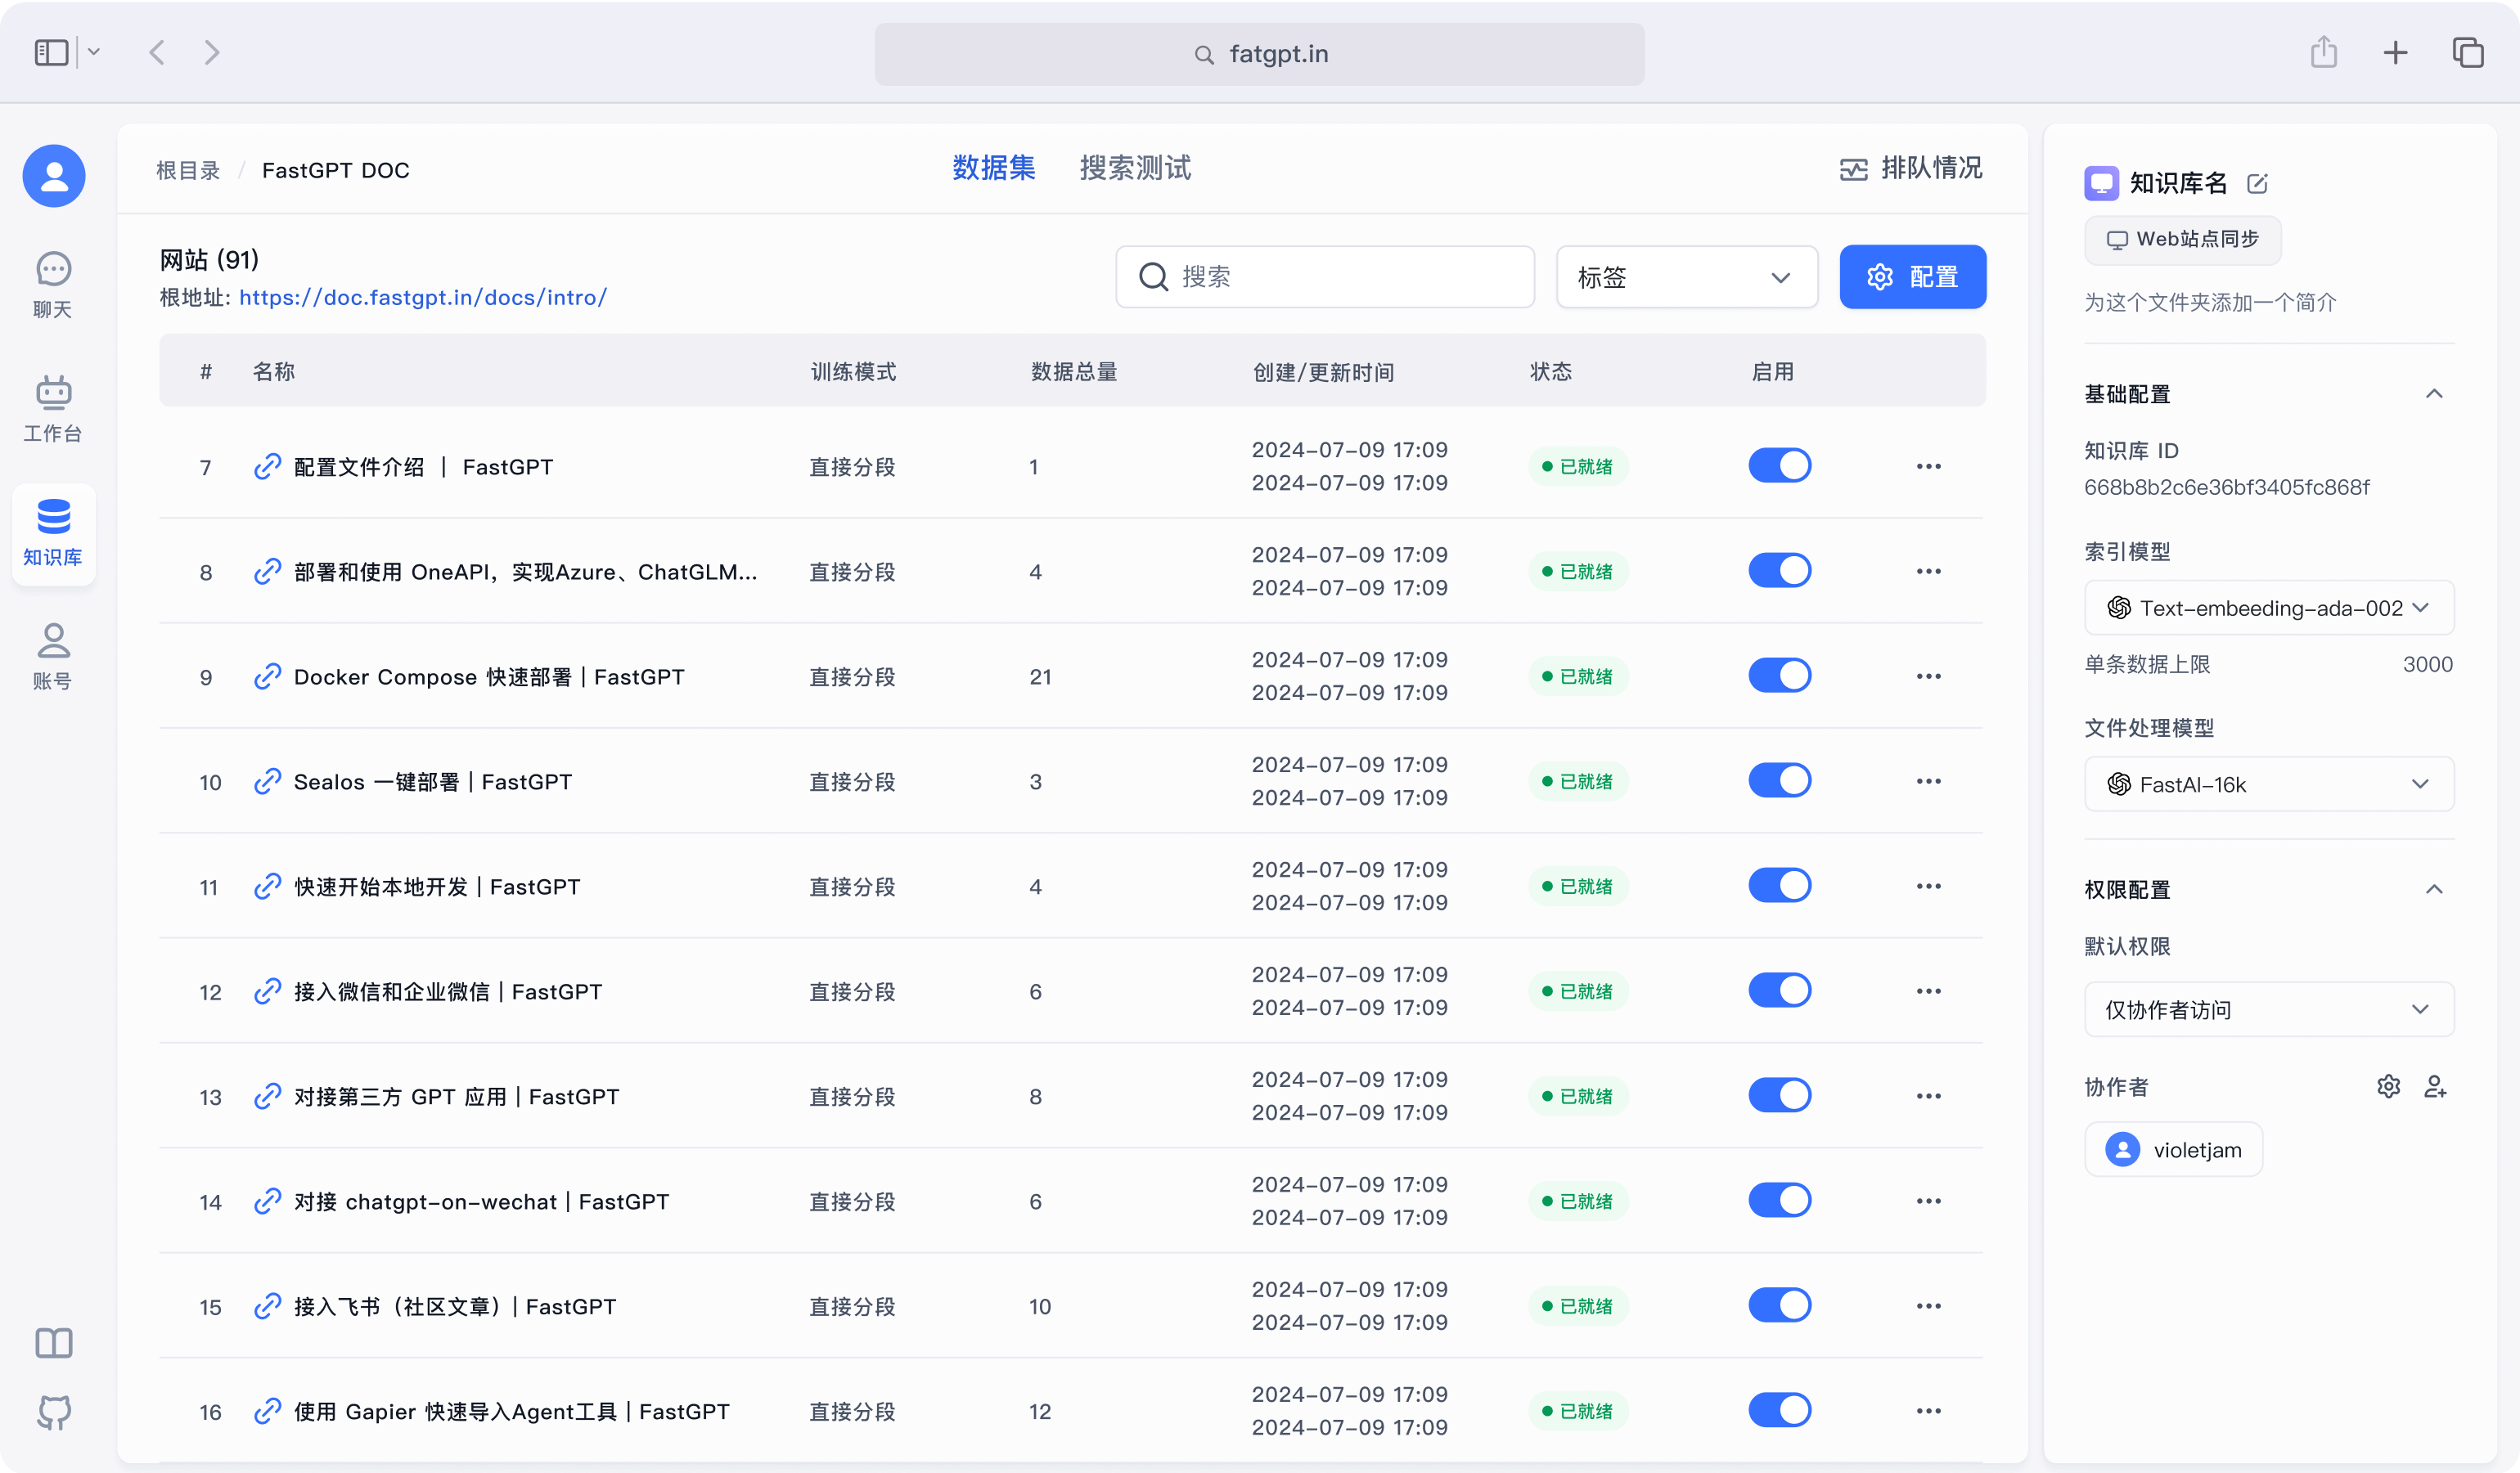Click the knowledge base ID 668b8b2c6e36bf3405fc868f
Viewport: 2520px width, 1473px height.
pyautogui.click(x=2227, y=487)
